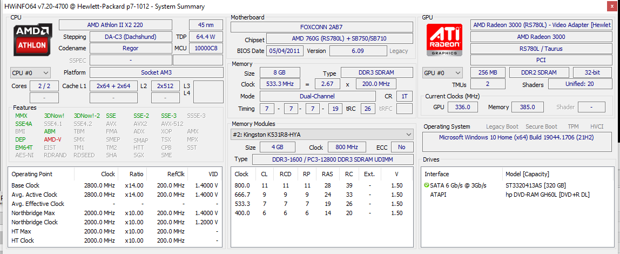Image resolution: width=620 pixels, height=254 pixels.
Task: Click the BIOS version 6.09 field
Action: [358, 51]
